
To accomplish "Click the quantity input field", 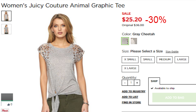I will (131, 83).
